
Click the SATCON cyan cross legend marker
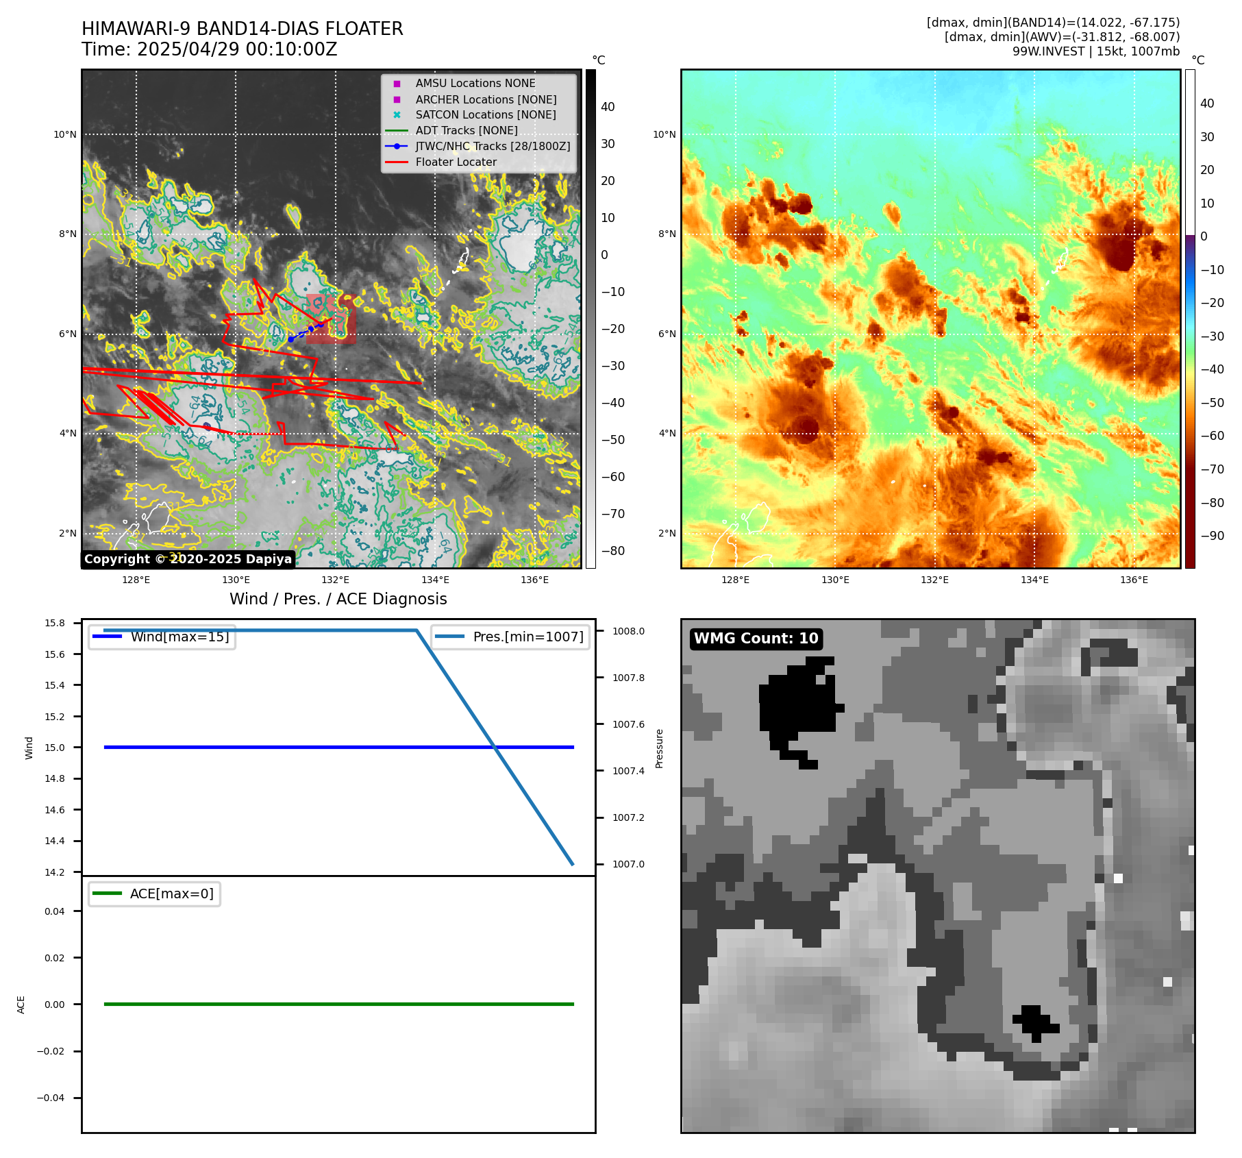[x=397, y=114]
